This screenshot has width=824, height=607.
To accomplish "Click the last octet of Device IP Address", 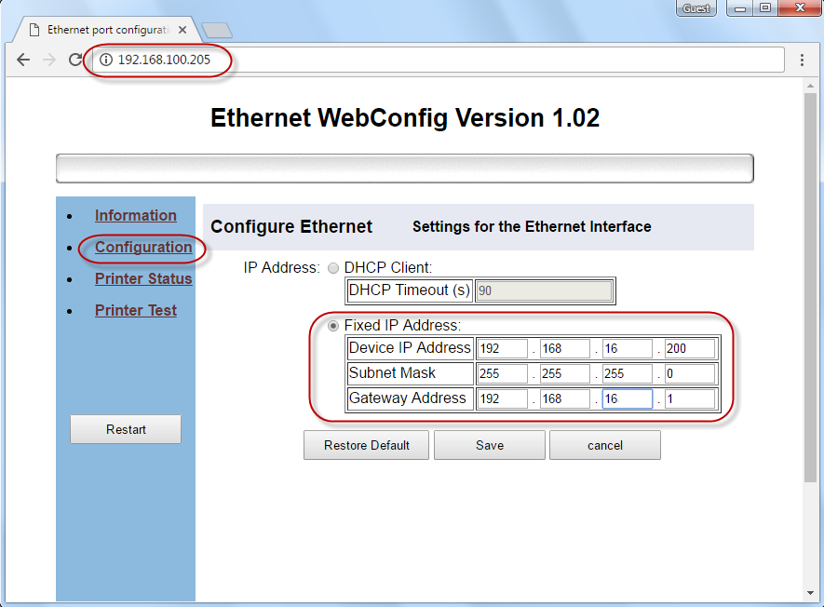I will [x=689, y=349].
